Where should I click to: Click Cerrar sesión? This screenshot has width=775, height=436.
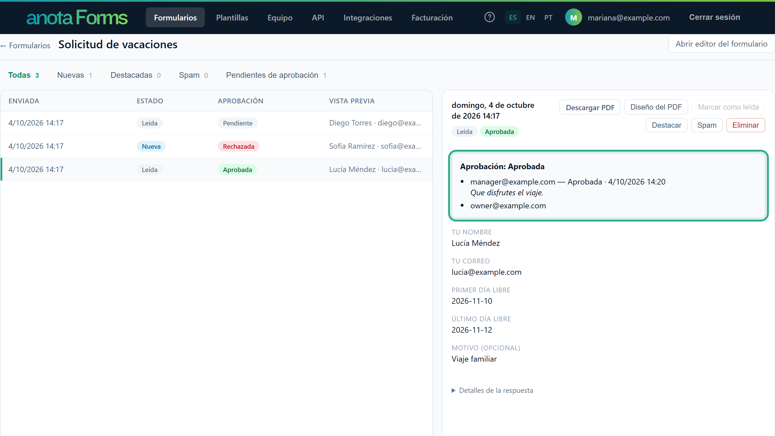point(715,17)
